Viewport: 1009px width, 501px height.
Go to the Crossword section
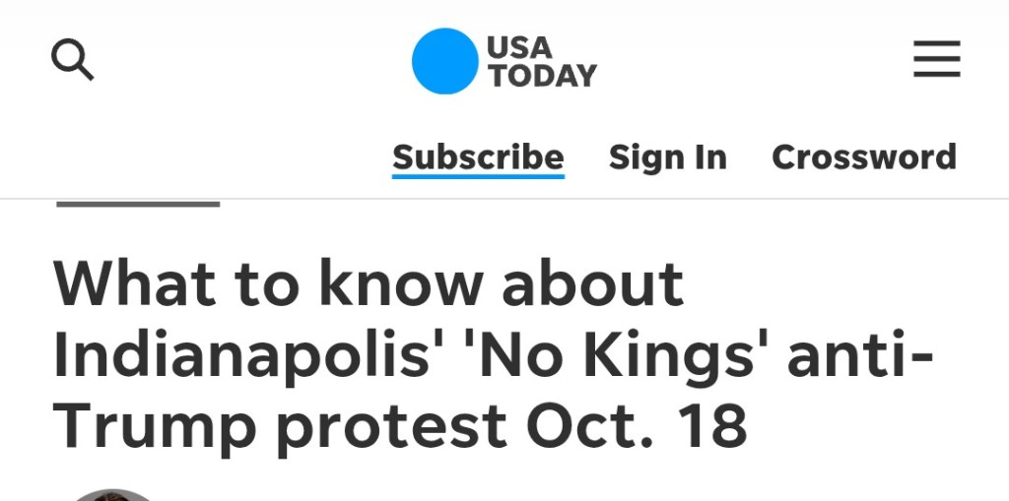point(863,157)
